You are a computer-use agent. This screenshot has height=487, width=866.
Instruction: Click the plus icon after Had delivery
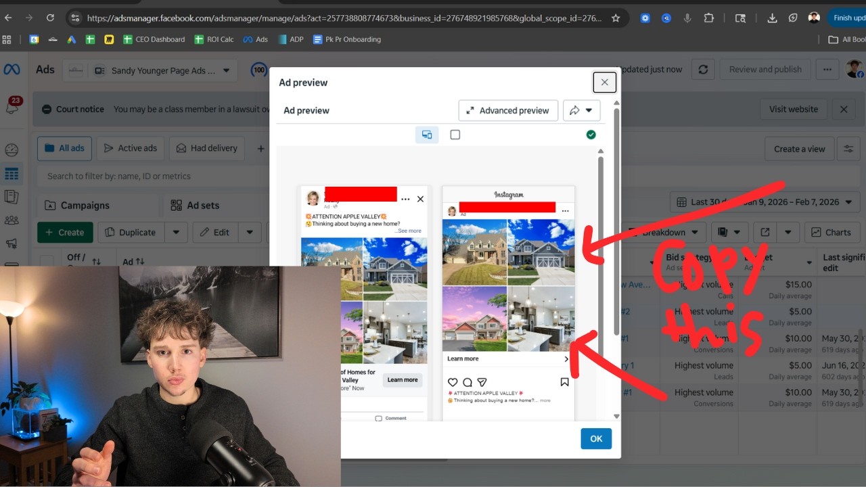(x=260, y=148)
